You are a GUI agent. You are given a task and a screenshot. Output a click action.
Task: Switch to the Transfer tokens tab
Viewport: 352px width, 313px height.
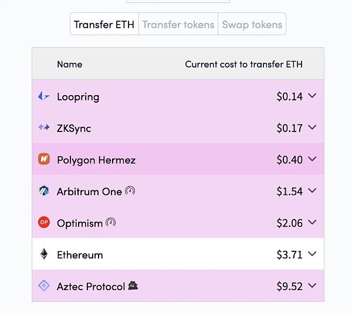coord(178,25)
